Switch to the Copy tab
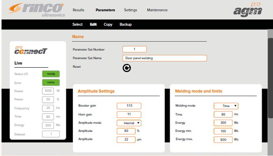This screenshot has height=156, width=273. click(x=108, y=24)
